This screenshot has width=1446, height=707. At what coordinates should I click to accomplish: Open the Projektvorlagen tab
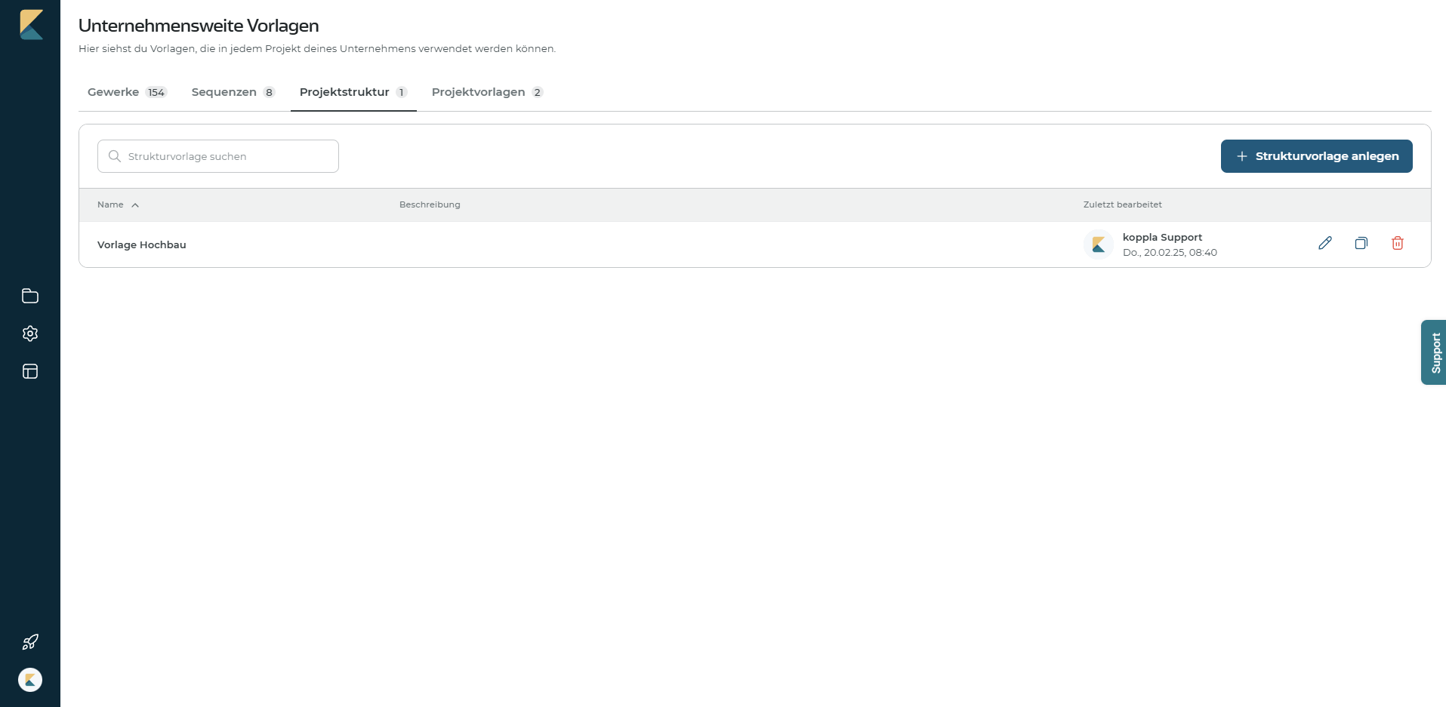click(x=487, y=92)
